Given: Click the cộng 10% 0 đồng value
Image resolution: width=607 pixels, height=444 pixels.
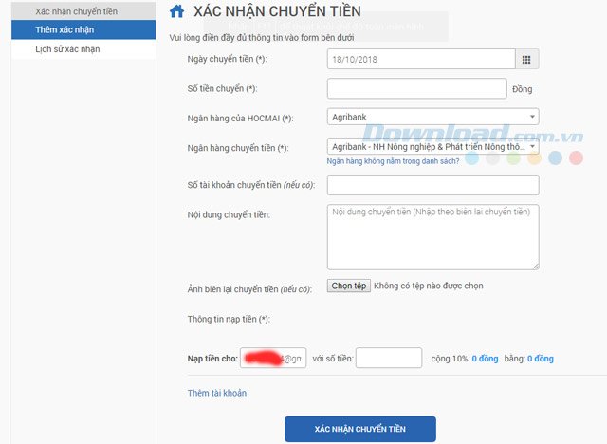Looking at the screenshot, I should [485, 359].
